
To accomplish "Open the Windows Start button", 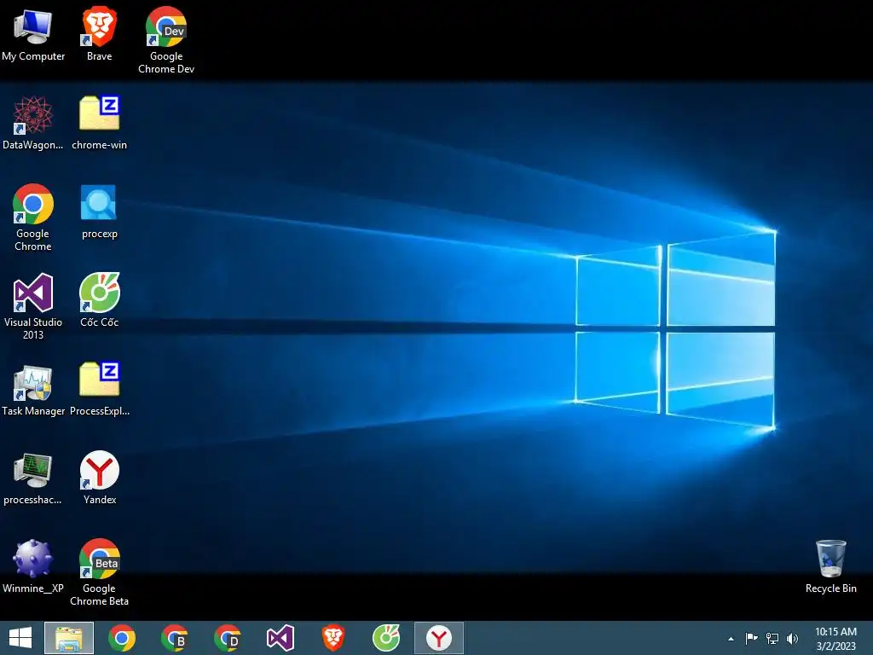I will pos(20,638).
